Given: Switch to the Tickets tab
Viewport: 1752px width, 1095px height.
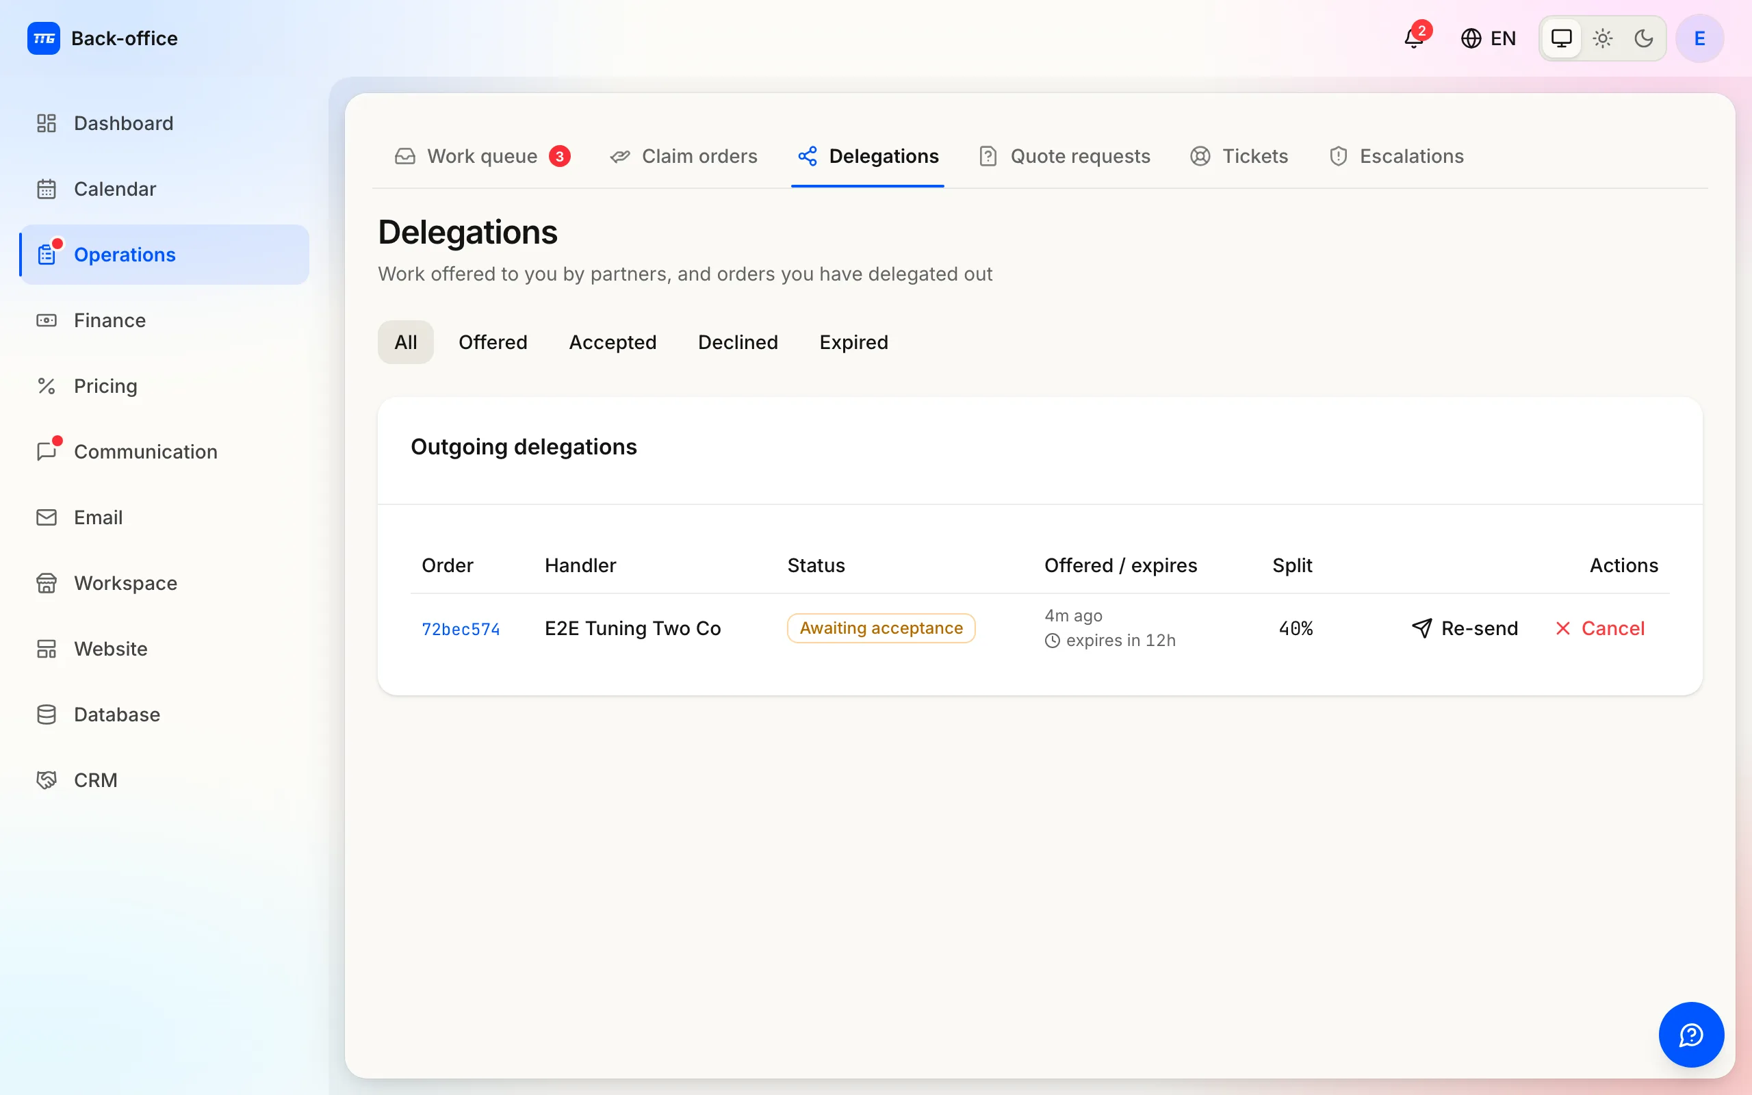Looking at the screenshot, I should (1239, 157).
